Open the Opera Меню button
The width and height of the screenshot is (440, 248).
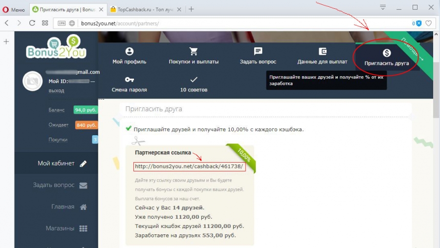[14, 10]
